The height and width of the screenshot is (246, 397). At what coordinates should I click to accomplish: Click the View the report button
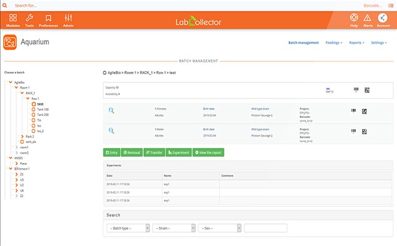[x=208, y=152]
